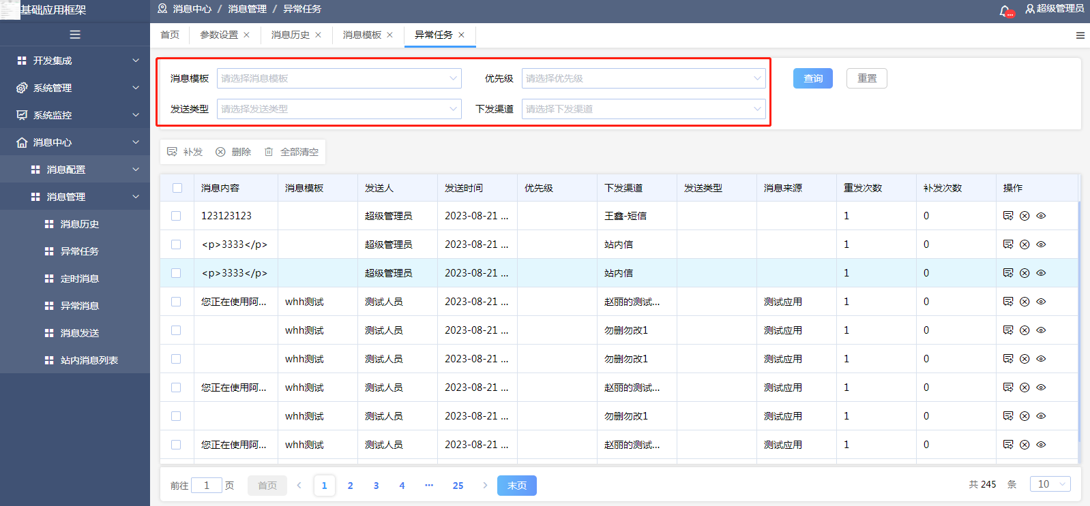This screenshot has width=1090, height=506.
Task: Open the 消息模板 select dropdown
Action: (339, 78)
